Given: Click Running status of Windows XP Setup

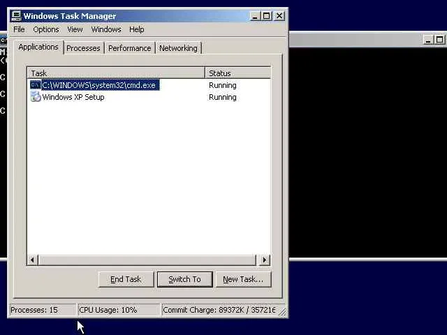Looking at the screenshot, I should (x=223, y=97).
